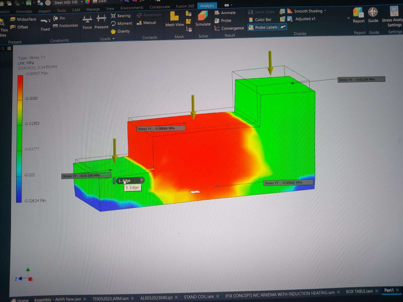Open Stress Analysis Settings

393,17
